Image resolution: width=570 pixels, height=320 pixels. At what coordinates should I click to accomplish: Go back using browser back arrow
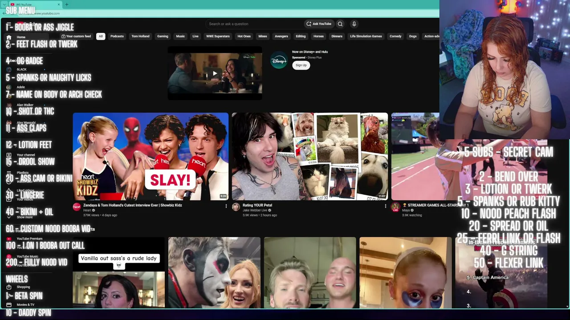(4, 13)
